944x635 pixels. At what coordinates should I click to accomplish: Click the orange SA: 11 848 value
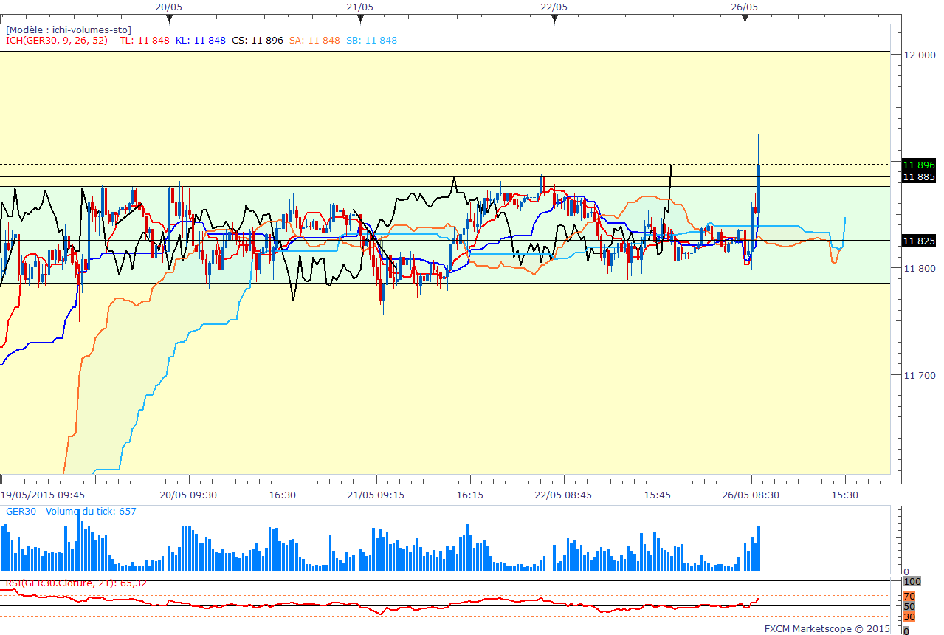coord(314,40)
